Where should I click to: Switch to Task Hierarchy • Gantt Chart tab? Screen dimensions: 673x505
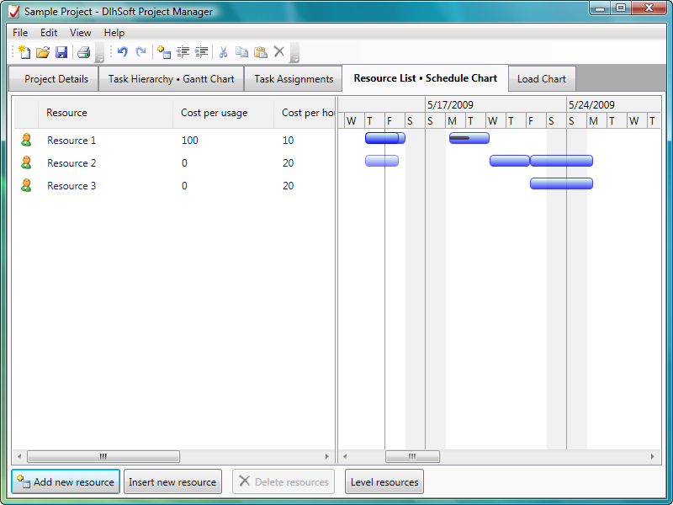[x=171, y=79]
